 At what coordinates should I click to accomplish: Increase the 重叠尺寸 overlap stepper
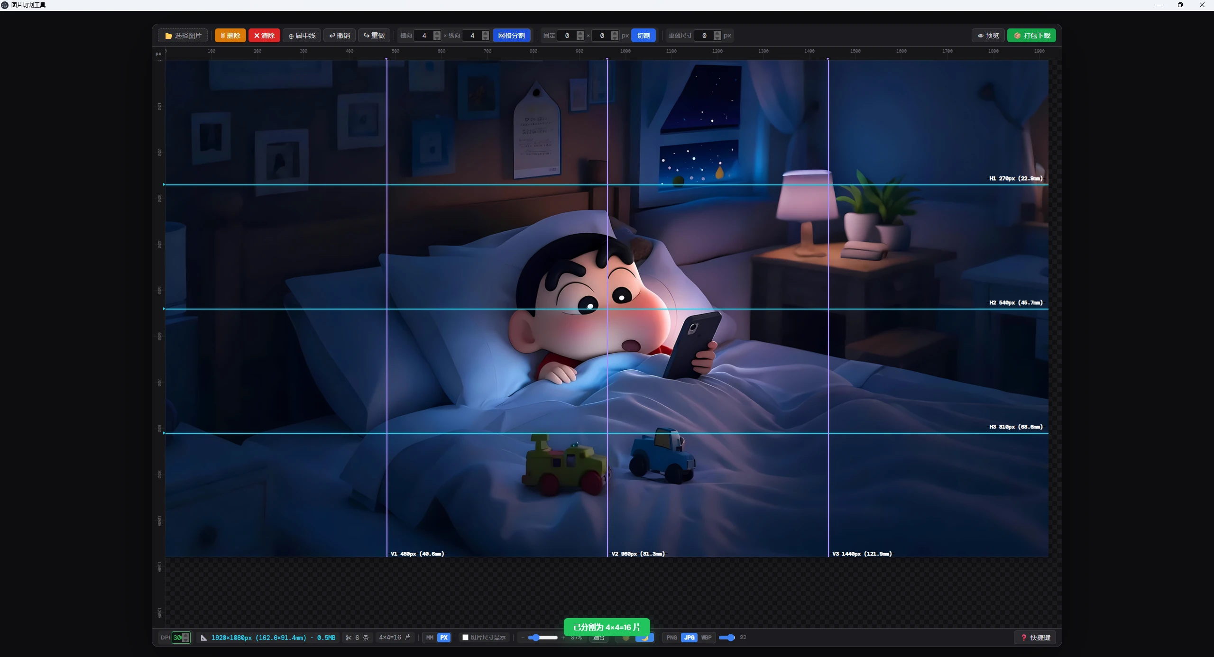[x=717, y=33]
